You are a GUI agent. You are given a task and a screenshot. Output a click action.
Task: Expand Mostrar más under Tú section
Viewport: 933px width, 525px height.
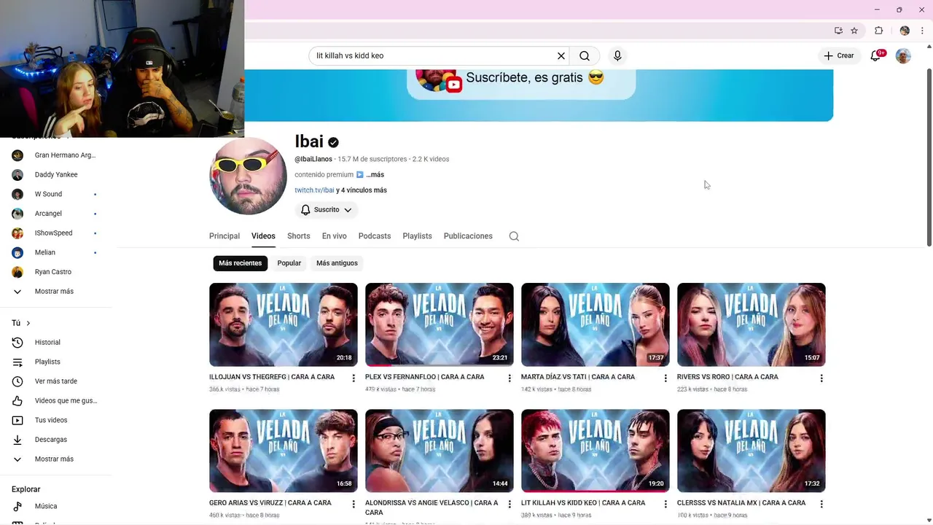pyautogui.click(x=55, y=459)
